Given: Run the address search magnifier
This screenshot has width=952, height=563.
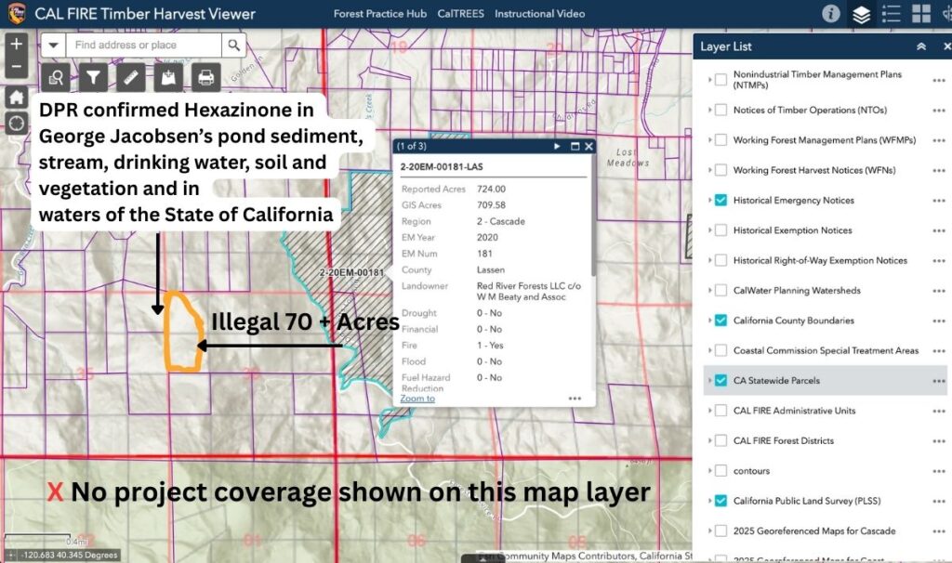Looking at the screenshot, I should tap(233, 46).
